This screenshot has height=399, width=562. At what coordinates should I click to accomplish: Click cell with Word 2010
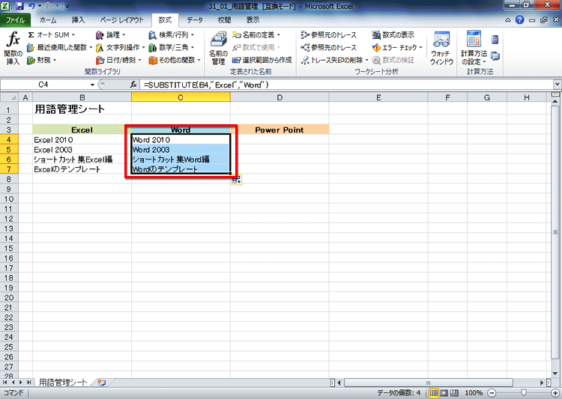[181, 140]
